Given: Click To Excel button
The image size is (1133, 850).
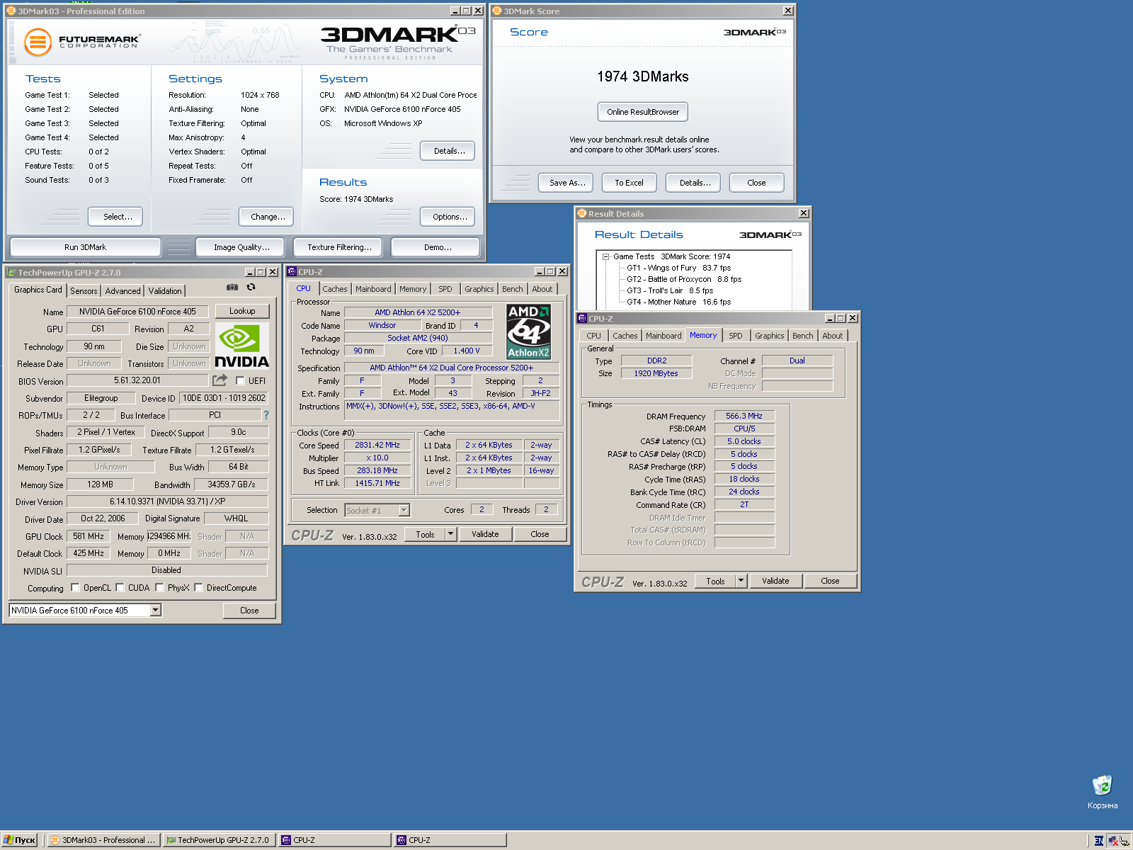Looking at the screenshot, I should point(629,183).
